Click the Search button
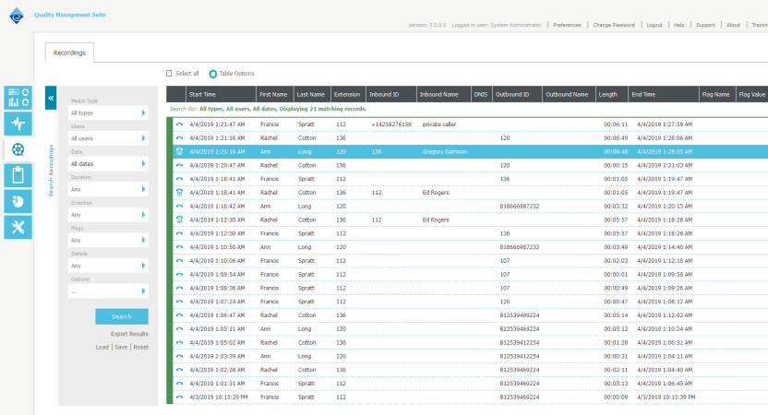The image size is (768, 415). (x=121, y=316)
